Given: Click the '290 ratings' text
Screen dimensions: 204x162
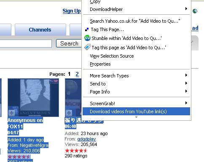Looking at the screenshot, I should (76, 156).
